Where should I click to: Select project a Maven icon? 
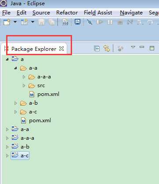point(15,59)
